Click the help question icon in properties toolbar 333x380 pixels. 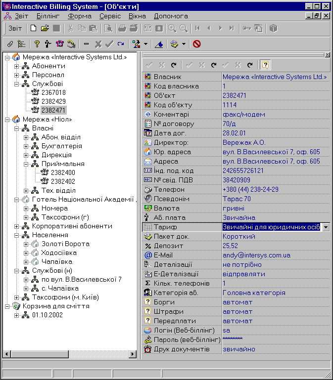pyautogui.click(x=265, y=65)
